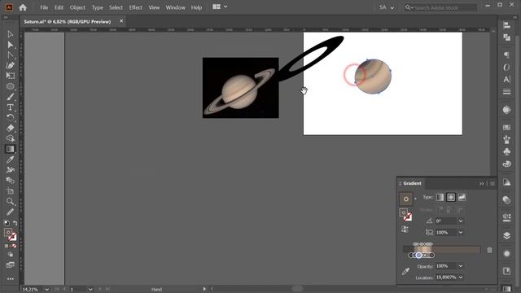Open the Character panel icon
This screenshot has height=293, width=521.
click(506, 80)
